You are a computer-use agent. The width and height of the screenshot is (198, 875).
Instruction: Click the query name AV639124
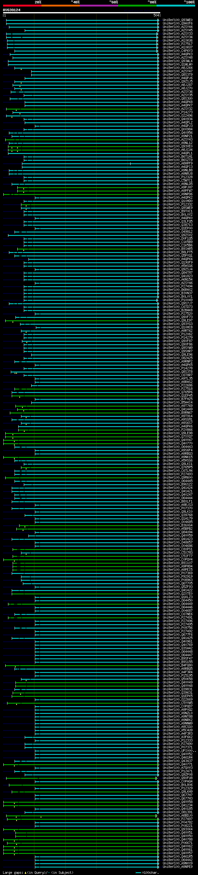(x=11, y=10)
